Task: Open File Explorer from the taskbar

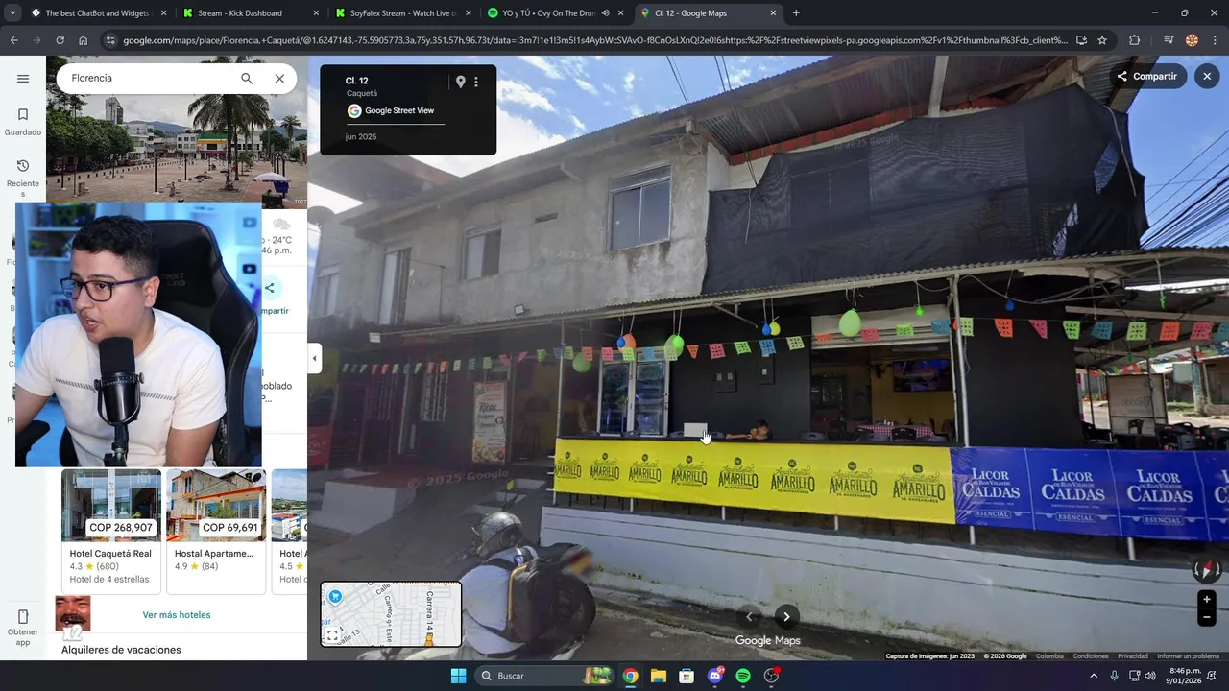Action: pyautogui.click(x=659, y=676)
